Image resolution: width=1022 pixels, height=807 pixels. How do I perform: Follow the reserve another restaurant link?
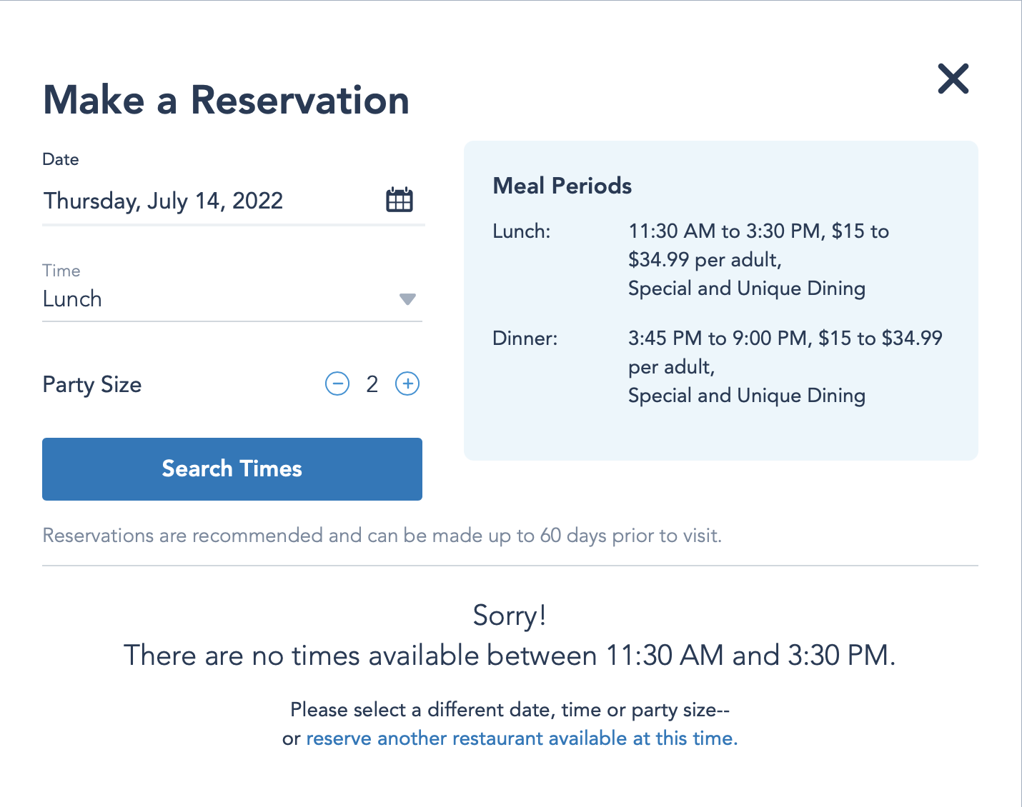(x=522, y=738)
